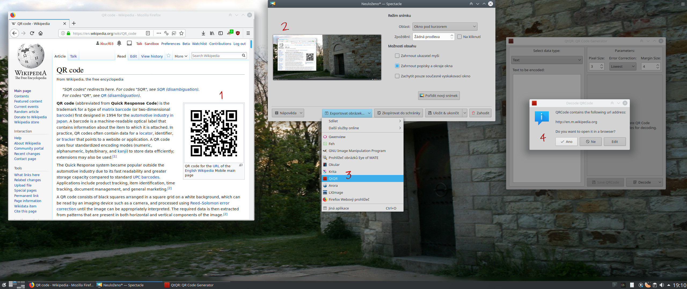Open the View history tab
The width and height of the screenshot is (687, 289).
(x=152, y=56)
